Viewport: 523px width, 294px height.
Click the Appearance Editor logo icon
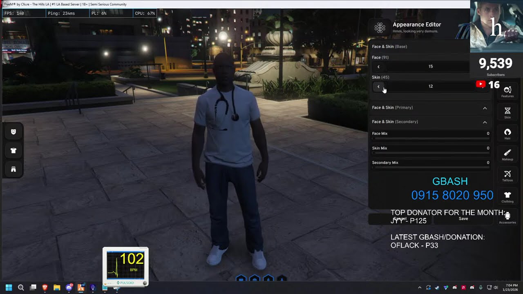[380, 28]
